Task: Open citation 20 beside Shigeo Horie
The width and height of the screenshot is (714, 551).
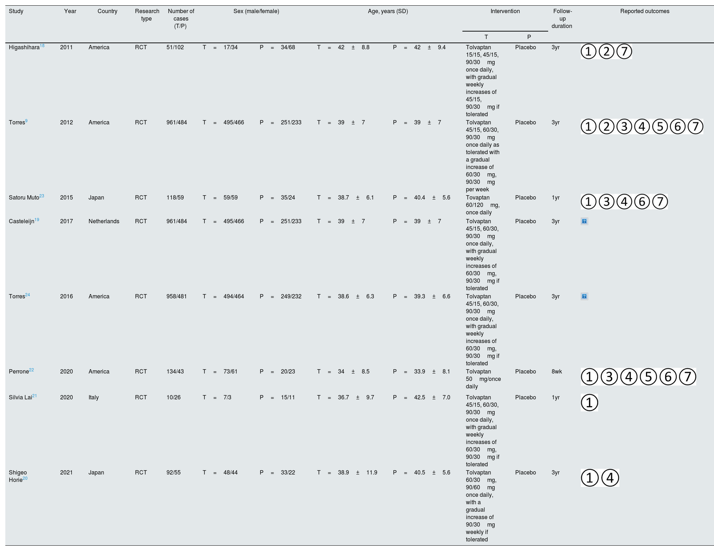Action: coord(25,478)
